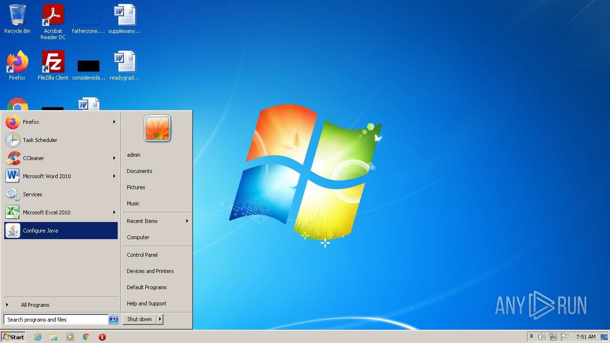Click the red Opera-style taskbar icon

[x=102, y=337]
